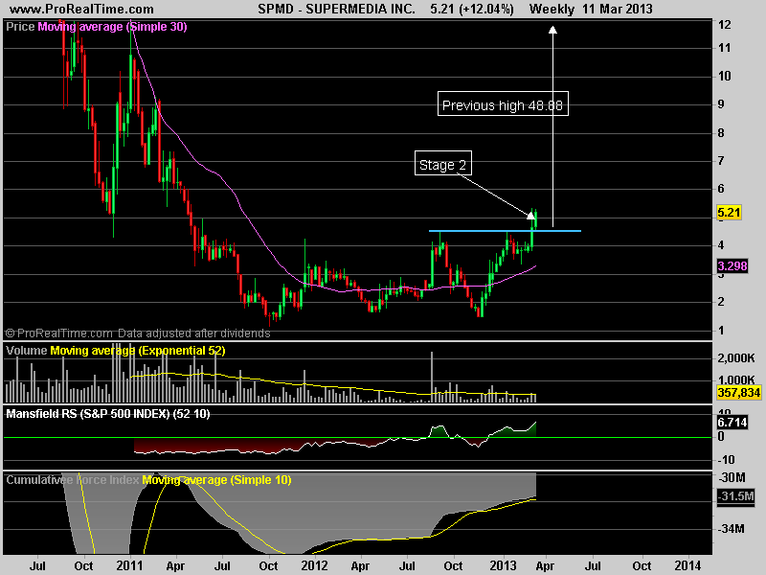Click the Volume panel label

point(27,350)
